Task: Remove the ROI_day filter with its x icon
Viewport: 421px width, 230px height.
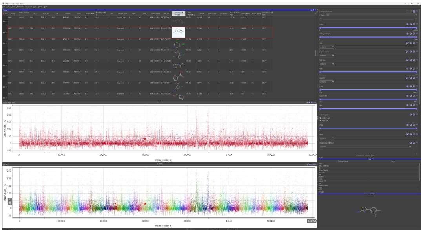Action: [x=417, y=60]
